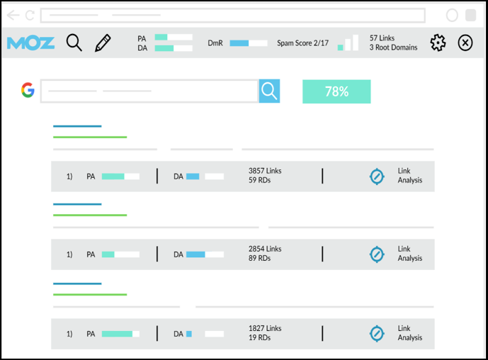Viewport: 488px width, 360px height.
Task: Click inside the Google search input field
Action: (149, 91)
